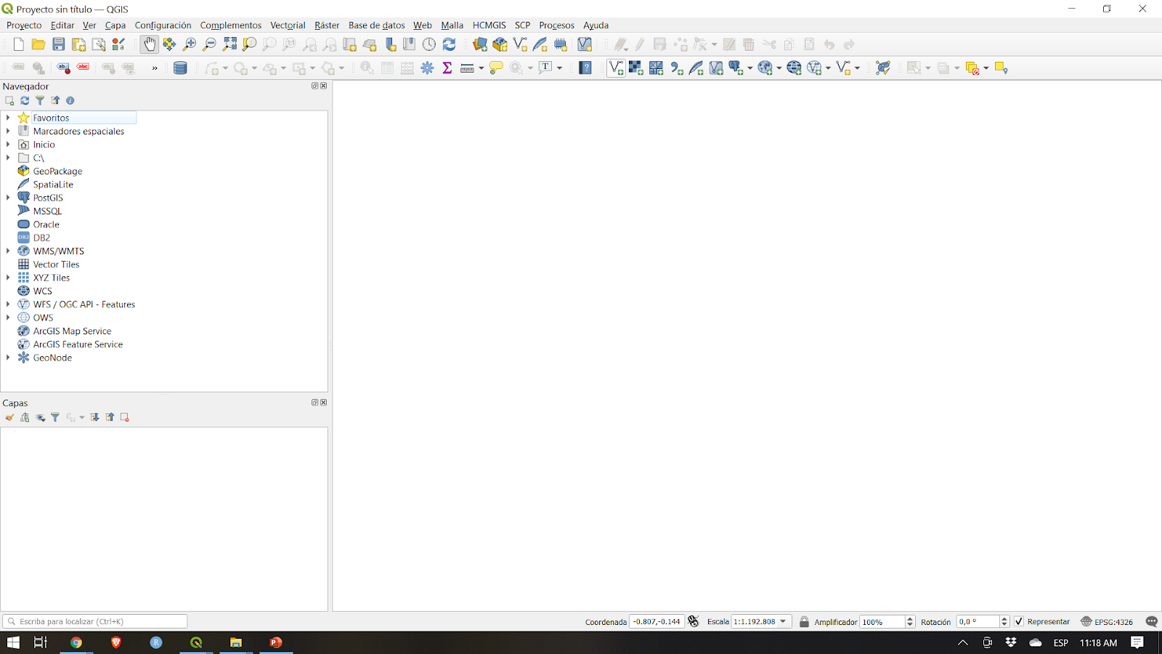
Task: Click Add Mesh Layer icon
Action: [657, 68]
